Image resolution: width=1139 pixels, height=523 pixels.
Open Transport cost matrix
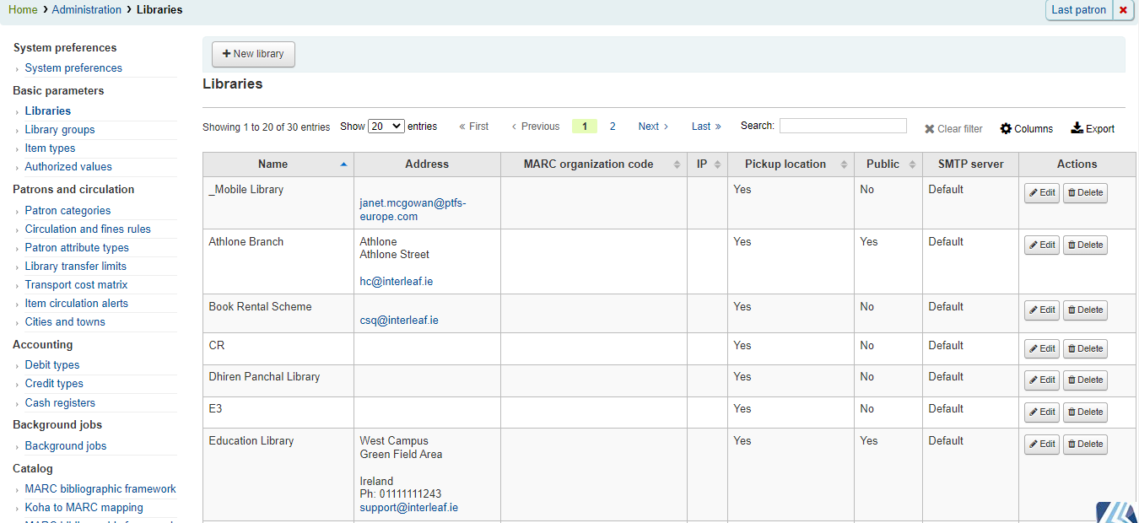(76, 285)
